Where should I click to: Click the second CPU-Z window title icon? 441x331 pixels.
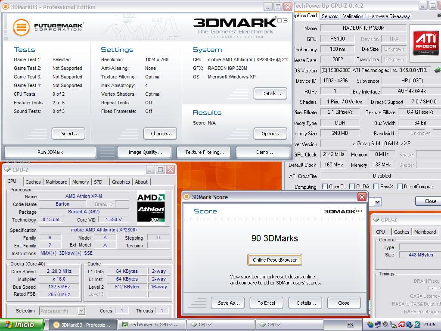[x=376, y=219]
